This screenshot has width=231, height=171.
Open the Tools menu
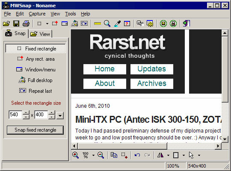point(71,14)
